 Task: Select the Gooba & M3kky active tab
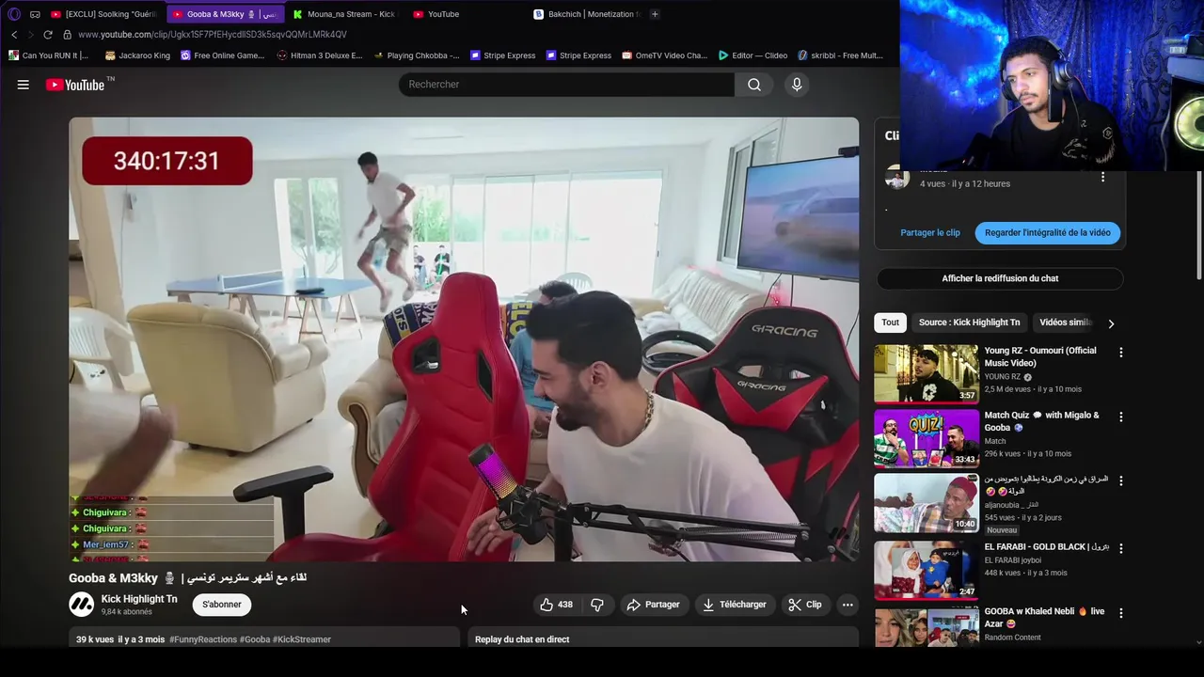pos(226,14)
